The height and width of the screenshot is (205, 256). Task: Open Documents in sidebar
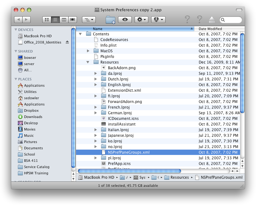[x=33, y=148]
